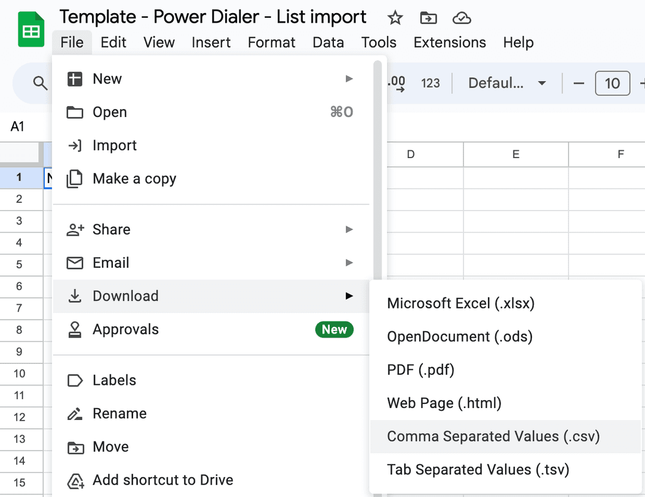Open the 123 number format menu
This screenshot has width=645, height=497.
coord(430,83)
